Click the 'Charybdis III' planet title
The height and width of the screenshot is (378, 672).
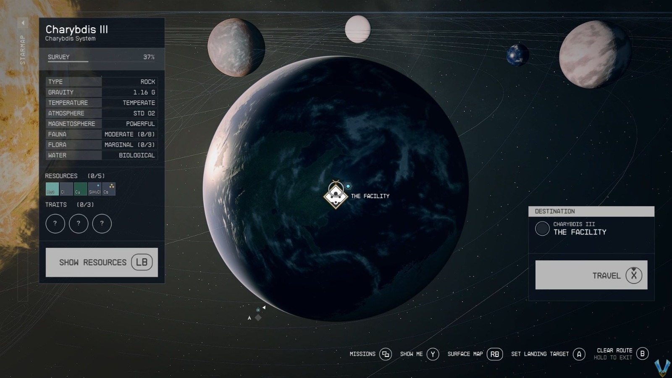point(77,29)
